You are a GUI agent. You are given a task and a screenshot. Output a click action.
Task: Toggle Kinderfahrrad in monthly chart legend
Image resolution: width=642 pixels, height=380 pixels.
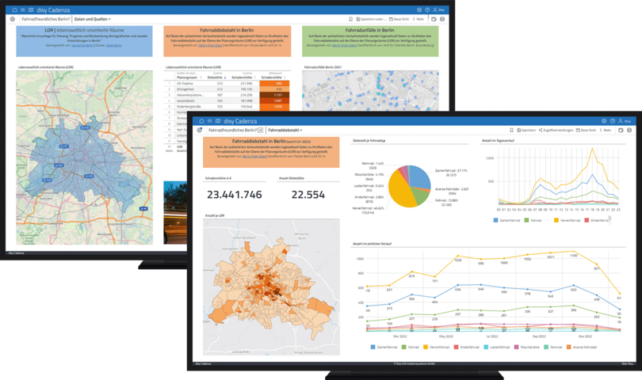coord(466,347)
